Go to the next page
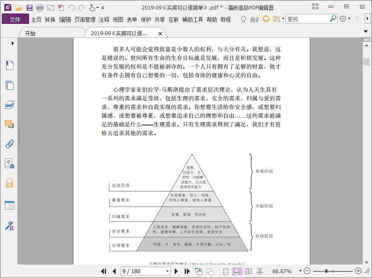The image size is (372, 278). (176, 271)
